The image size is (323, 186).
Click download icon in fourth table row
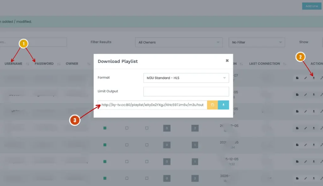click(x=314, y=128)
